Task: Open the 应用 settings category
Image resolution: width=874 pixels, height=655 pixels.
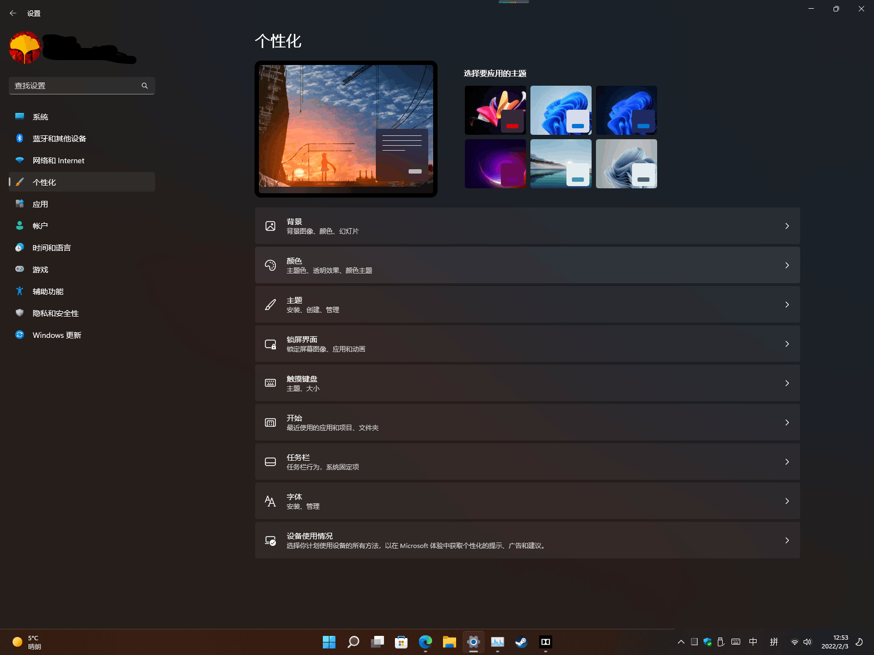Action: pos(82,204)
